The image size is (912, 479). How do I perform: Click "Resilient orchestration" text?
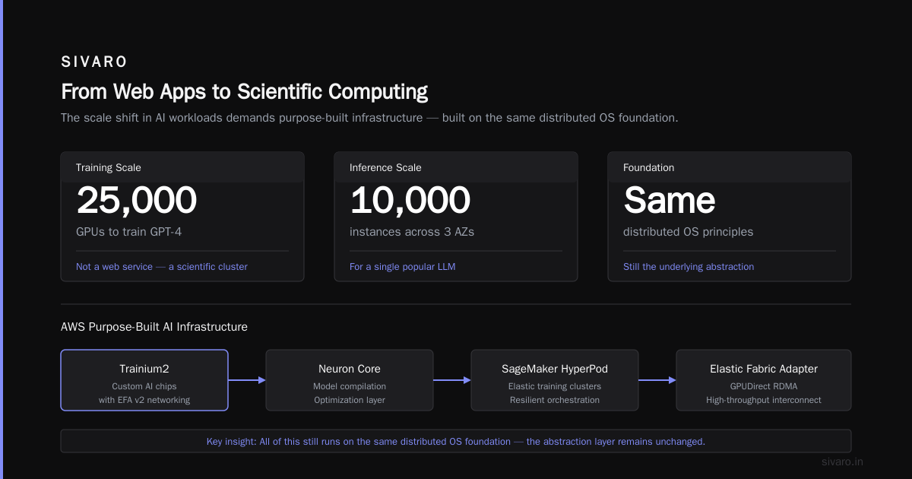pos(555,400)
